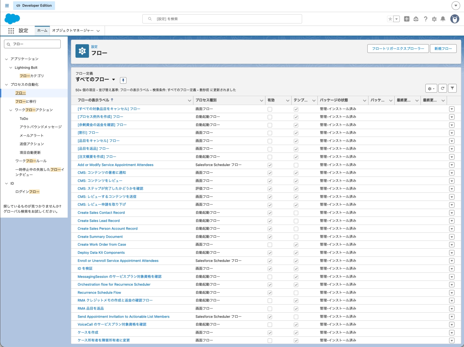464x347 pixels.
Task: Open the help question mark icon
Action: point(425,19)
